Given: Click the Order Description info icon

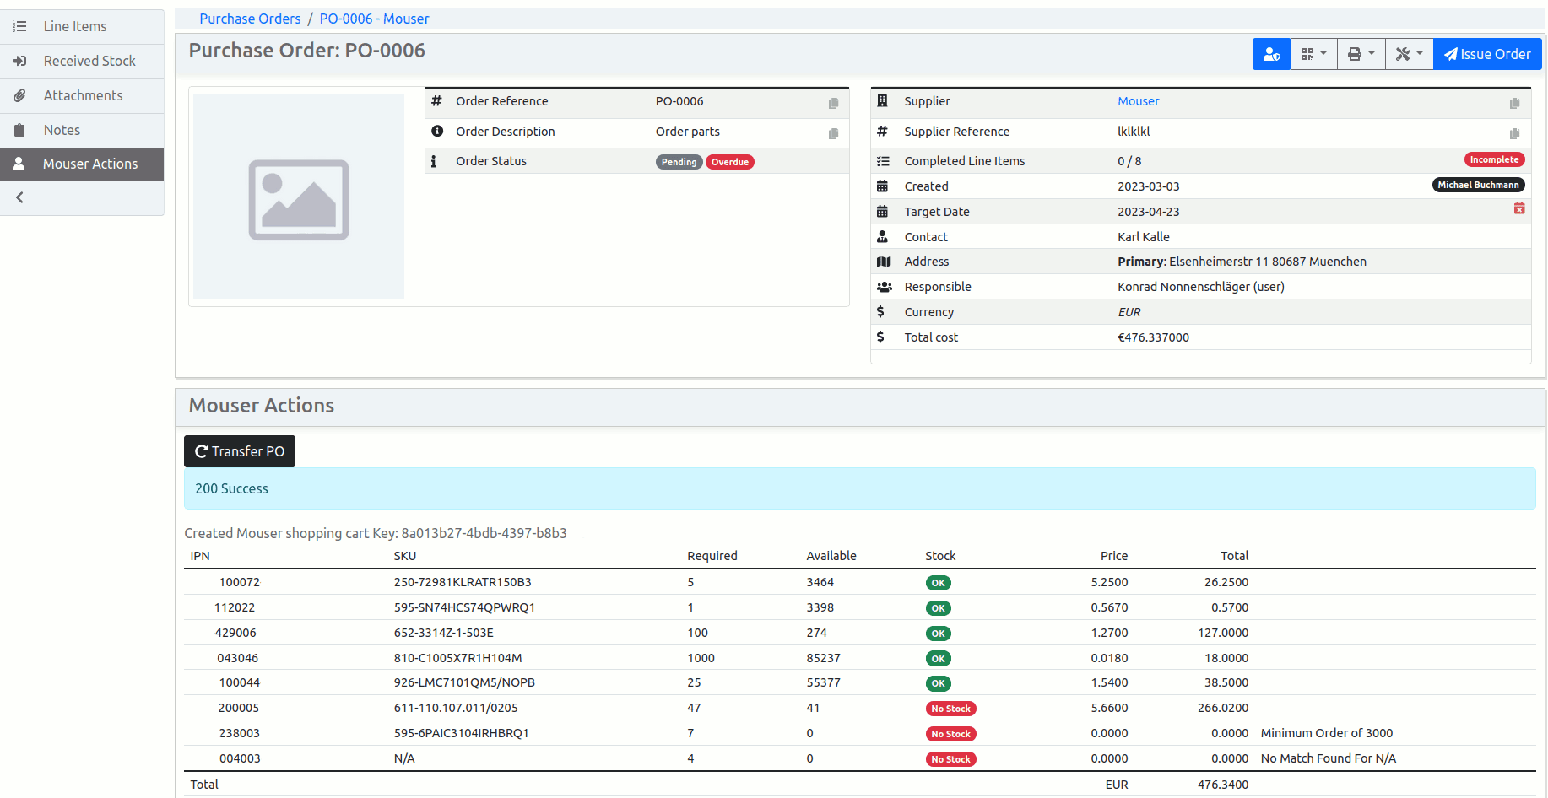Looking at the screenshot, I should coord(437,132).
